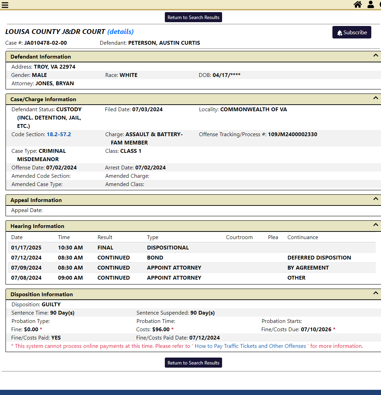This screenshot has height=395, width=381.
Task: Click the 01/17/2025 hearing date
Action: pos(26,248)
